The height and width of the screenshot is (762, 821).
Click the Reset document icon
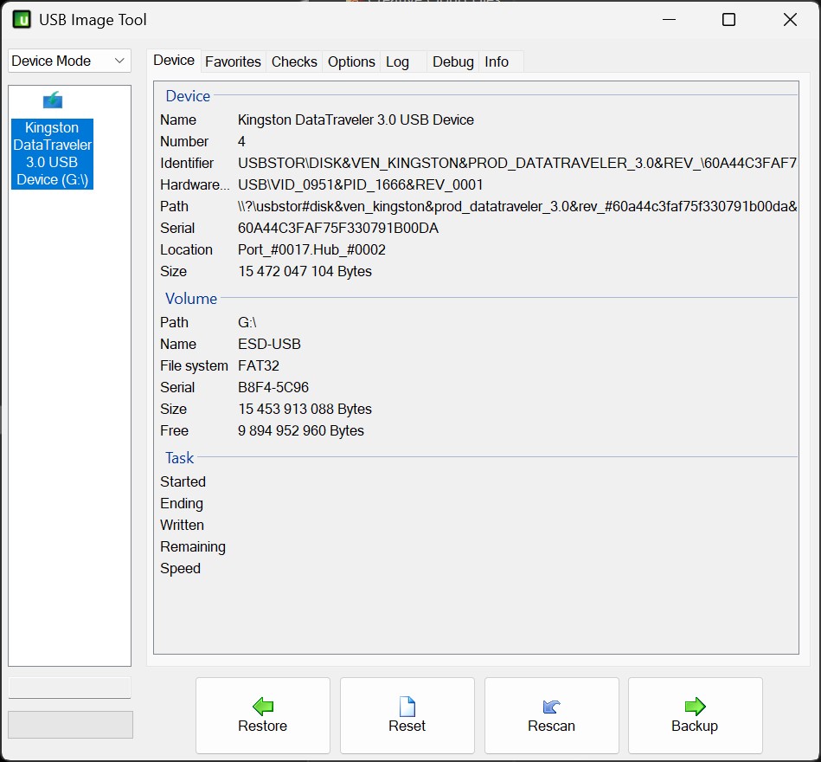(x=407, y=706)
